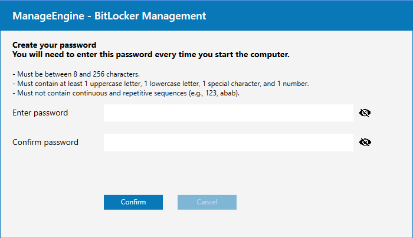This screenshot has height=238, width=413.
Task: Click the "every time you start the computer" notice
Action: (151, 55)
